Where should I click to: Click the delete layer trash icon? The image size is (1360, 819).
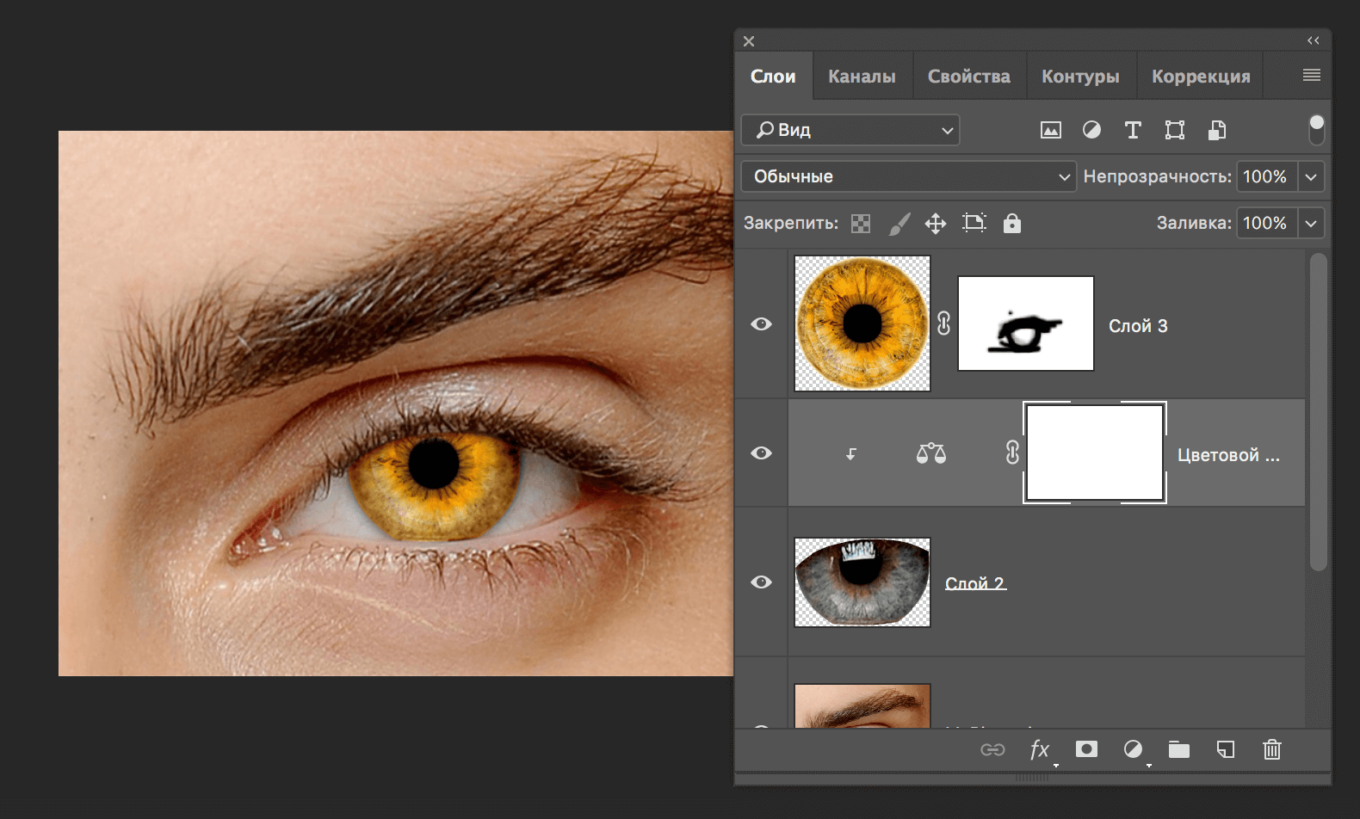1271,749
